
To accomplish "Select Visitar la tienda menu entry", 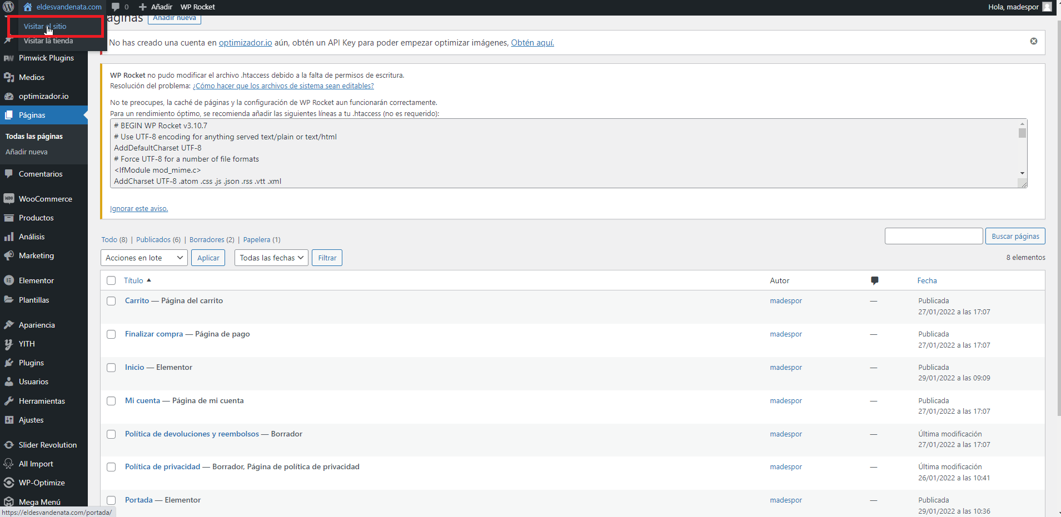I will point(48,41).
